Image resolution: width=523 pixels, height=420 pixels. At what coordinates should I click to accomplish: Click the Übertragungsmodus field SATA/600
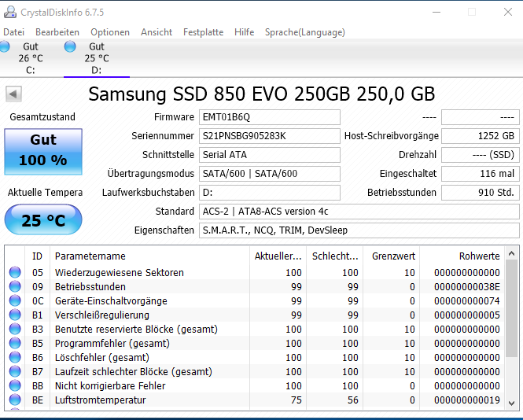270,174
